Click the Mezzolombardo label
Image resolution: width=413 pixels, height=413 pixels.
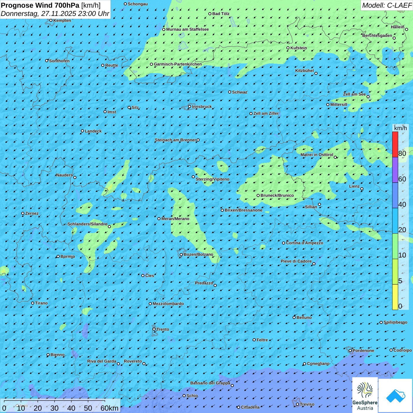tap(168, 304)
